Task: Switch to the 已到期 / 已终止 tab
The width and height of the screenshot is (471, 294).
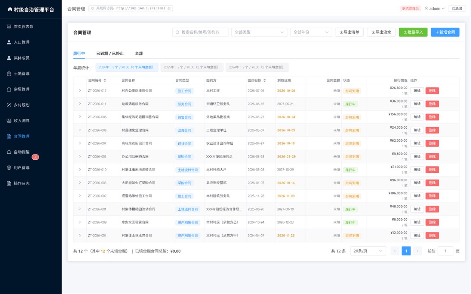Action: (110, 53)
